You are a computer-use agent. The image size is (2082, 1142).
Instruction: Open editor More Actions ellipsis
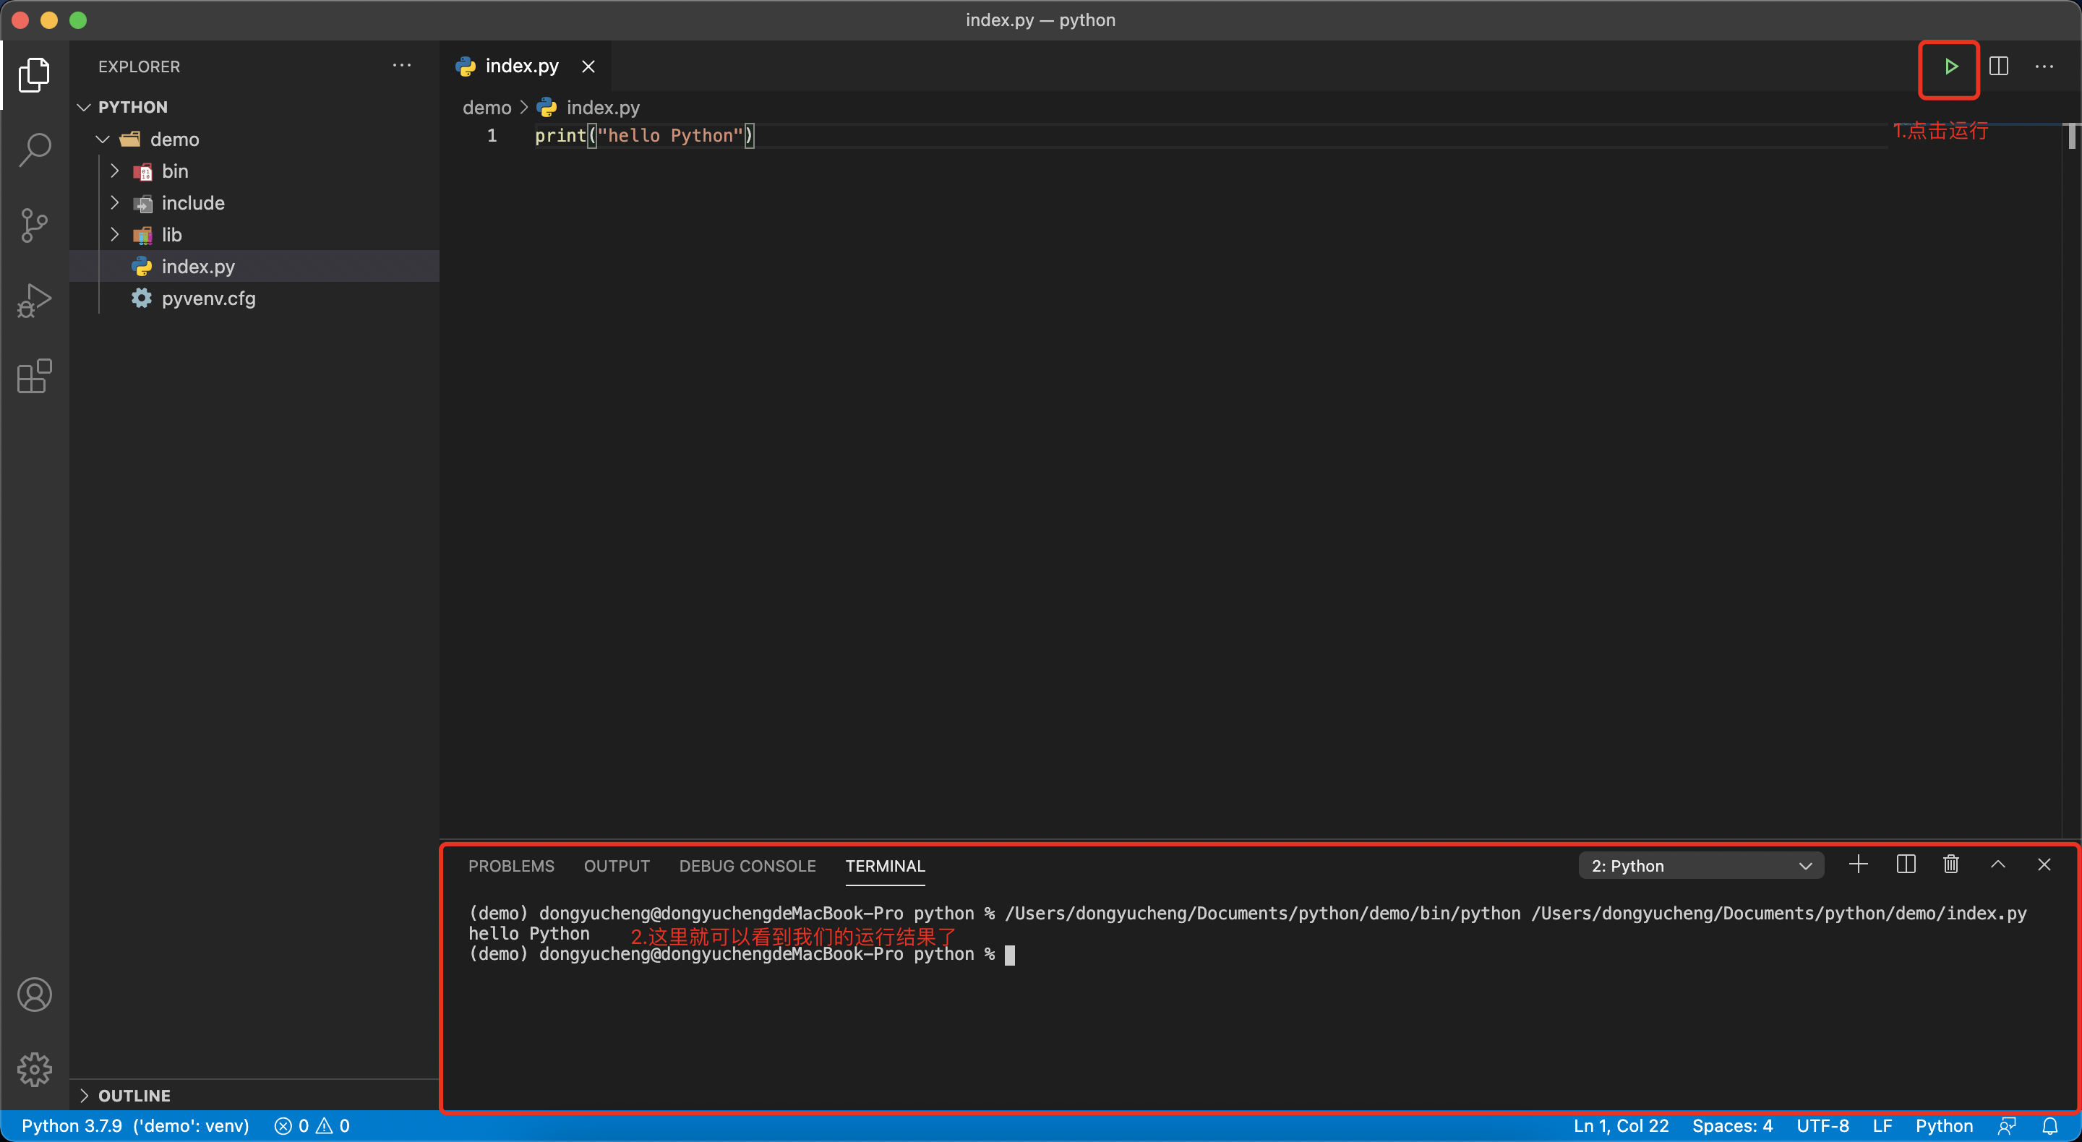point(2044,66)
